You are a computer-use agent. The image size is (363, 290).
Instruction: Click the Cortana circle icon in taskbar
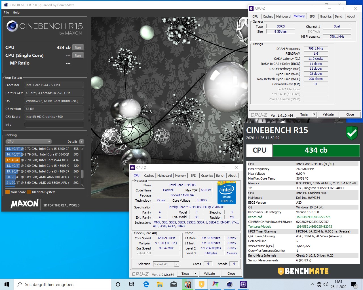tap(118, 284)
